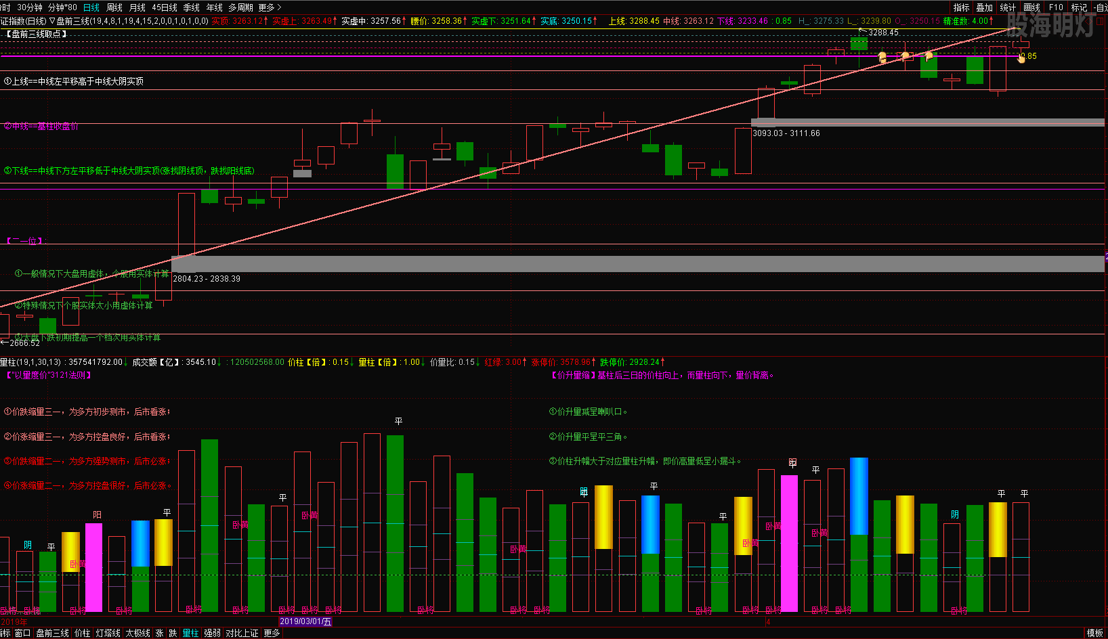
Task: Select 灯塔线 indicator tab at bottom
Action: [x=108, y=633]
